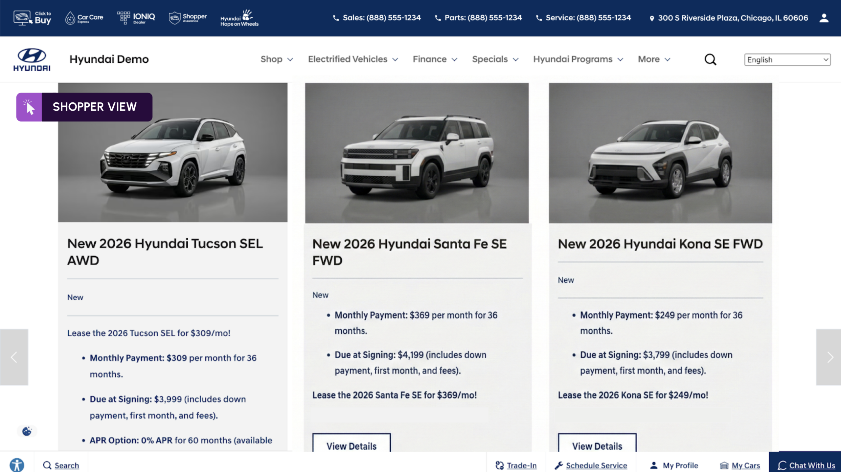The width and height of the screenshot is (841, 472).
Task: Click the bottom bar Search magnifier icon
Action: point(47,465)
